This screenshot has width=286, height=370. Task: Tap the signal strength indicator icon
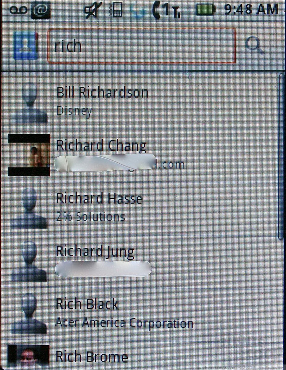coord(167,10)
